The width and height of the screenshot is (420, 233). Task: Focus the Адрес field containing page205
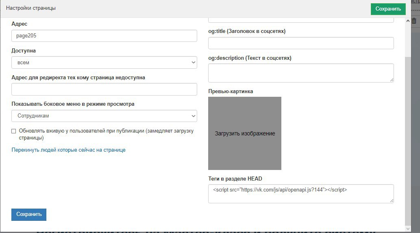point(104,36)
